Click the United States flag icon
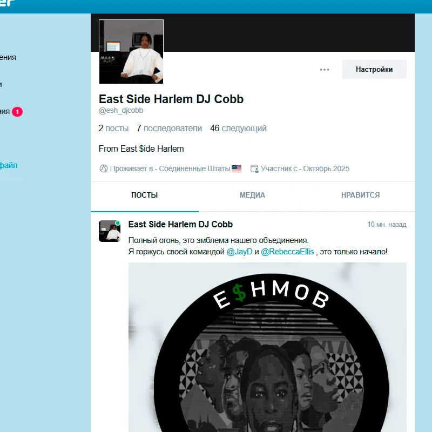 click(x=237, y=168)
